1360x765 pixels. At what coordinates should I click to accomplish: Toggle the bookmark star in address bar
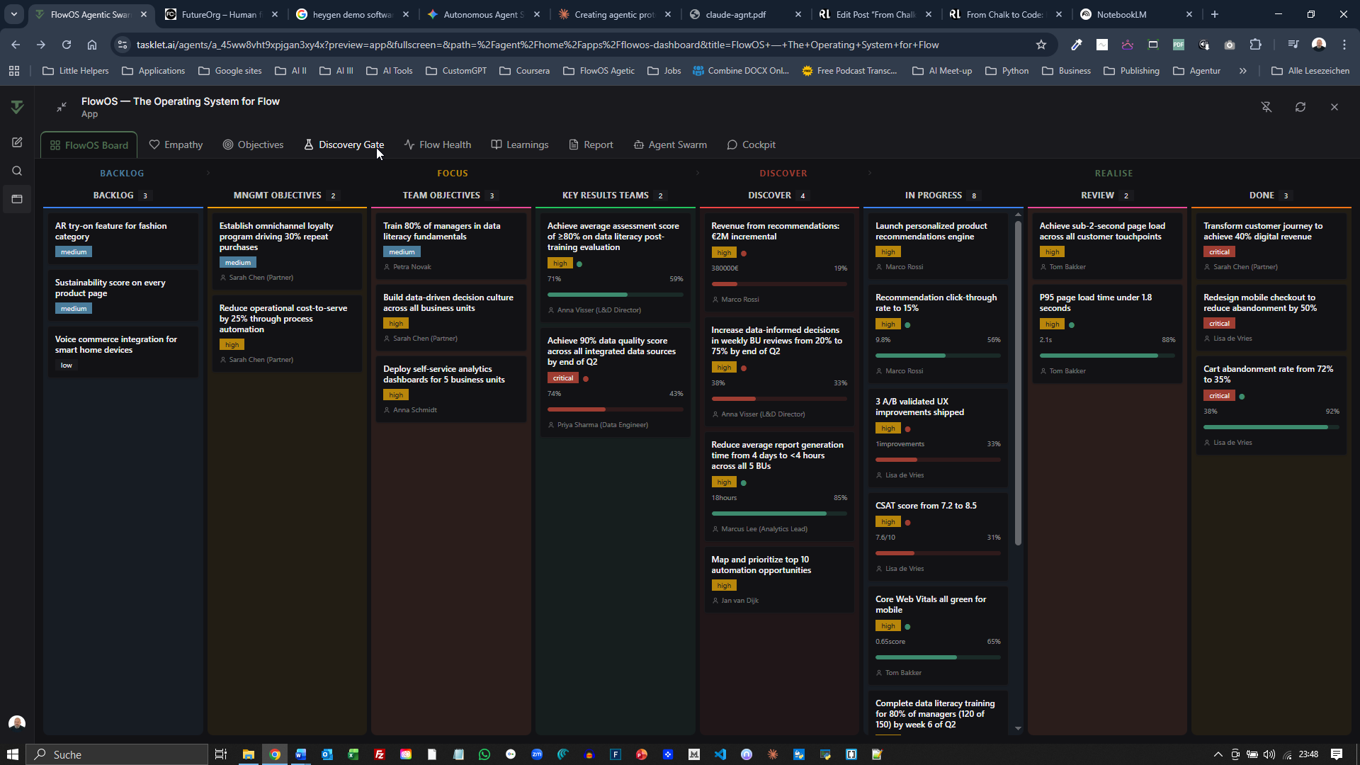click(x=1041, y=45)
